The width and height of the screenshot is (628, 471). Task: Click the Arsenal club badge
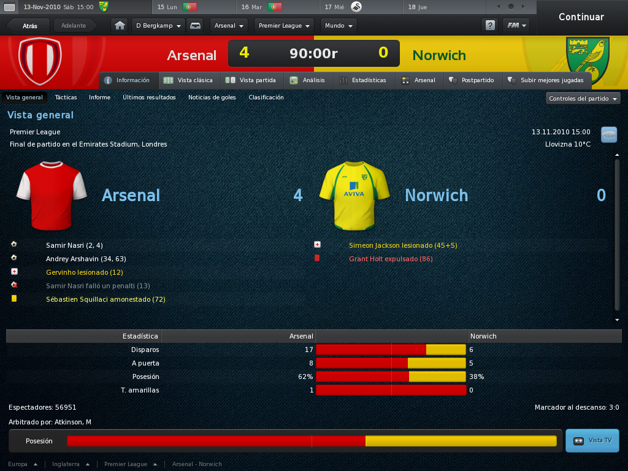(40, 61)
